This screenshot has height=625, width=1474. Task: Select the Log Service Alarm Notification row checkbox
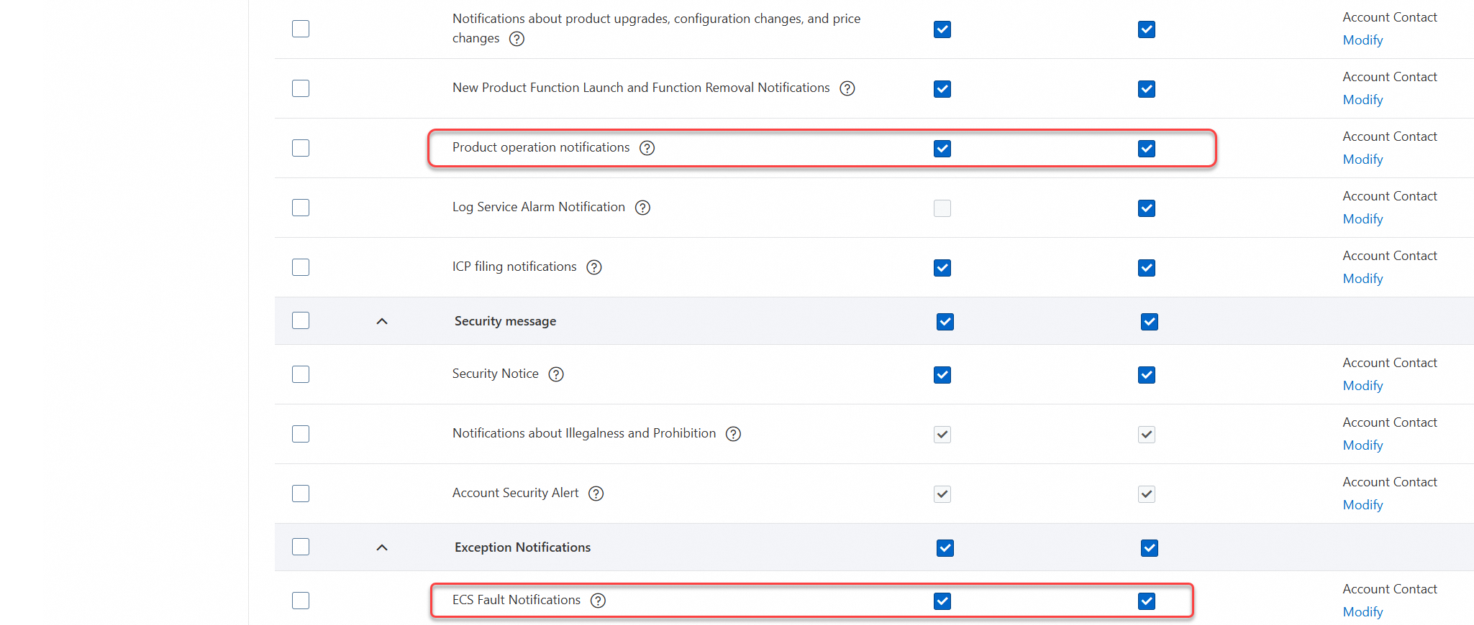[x=301, y=208]
